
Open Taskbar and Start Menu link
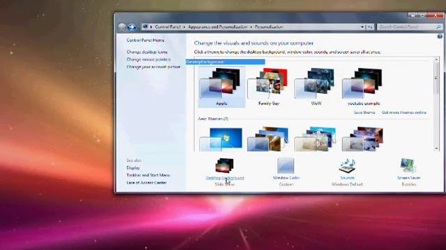click(x=148, y=175)
